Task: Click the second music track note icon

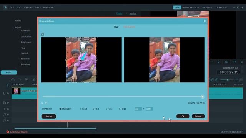Action: (4, 120)
